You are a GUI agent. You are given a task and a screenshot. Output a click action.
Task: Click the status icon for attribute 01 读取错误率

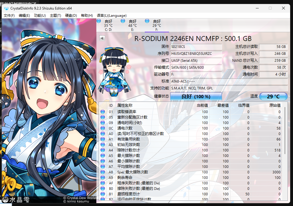103,112
